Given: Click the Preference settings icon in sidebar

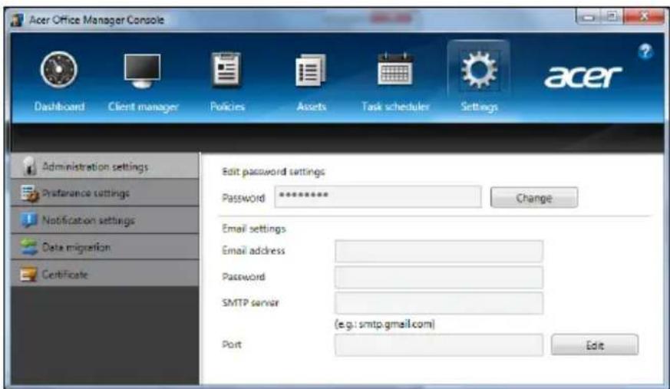Looking at the screenshot, I should coord(29,193).
